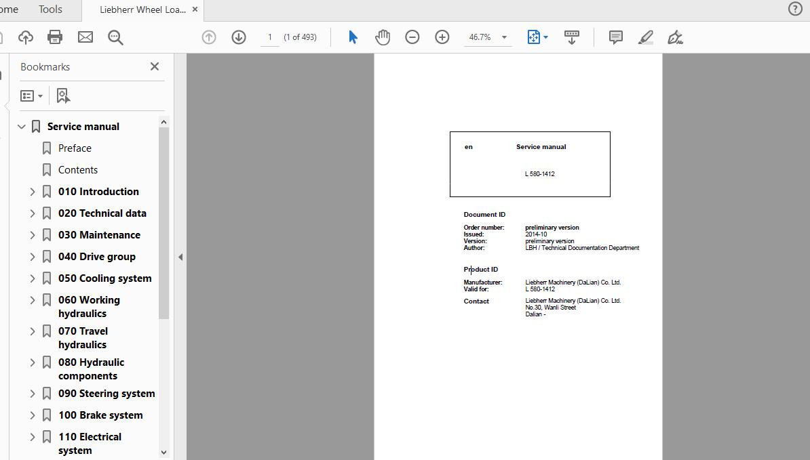The image size is (810, 460).
Task: Jump to 110 Electrical system section
Action: coord(90,443)
